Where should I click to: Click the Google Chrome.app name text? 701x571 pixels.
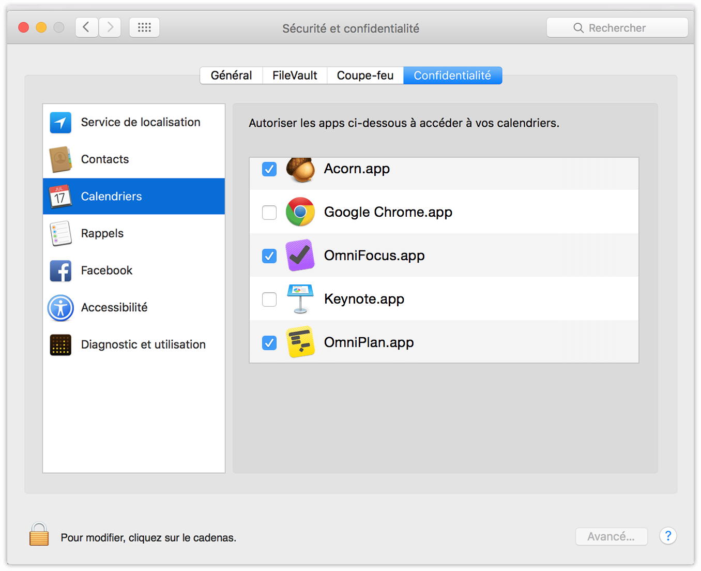(388, 213)
